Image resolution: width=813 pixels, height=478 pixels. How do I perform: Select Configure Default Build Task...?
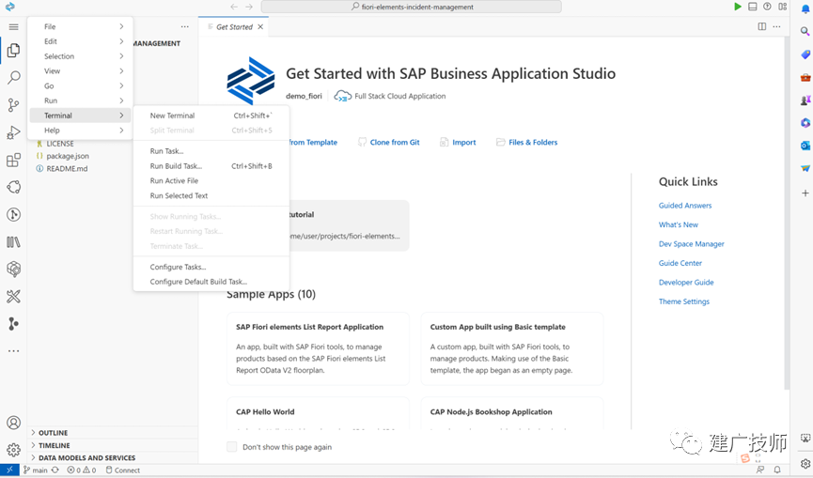pyautogui.click(x=211, y=282)
